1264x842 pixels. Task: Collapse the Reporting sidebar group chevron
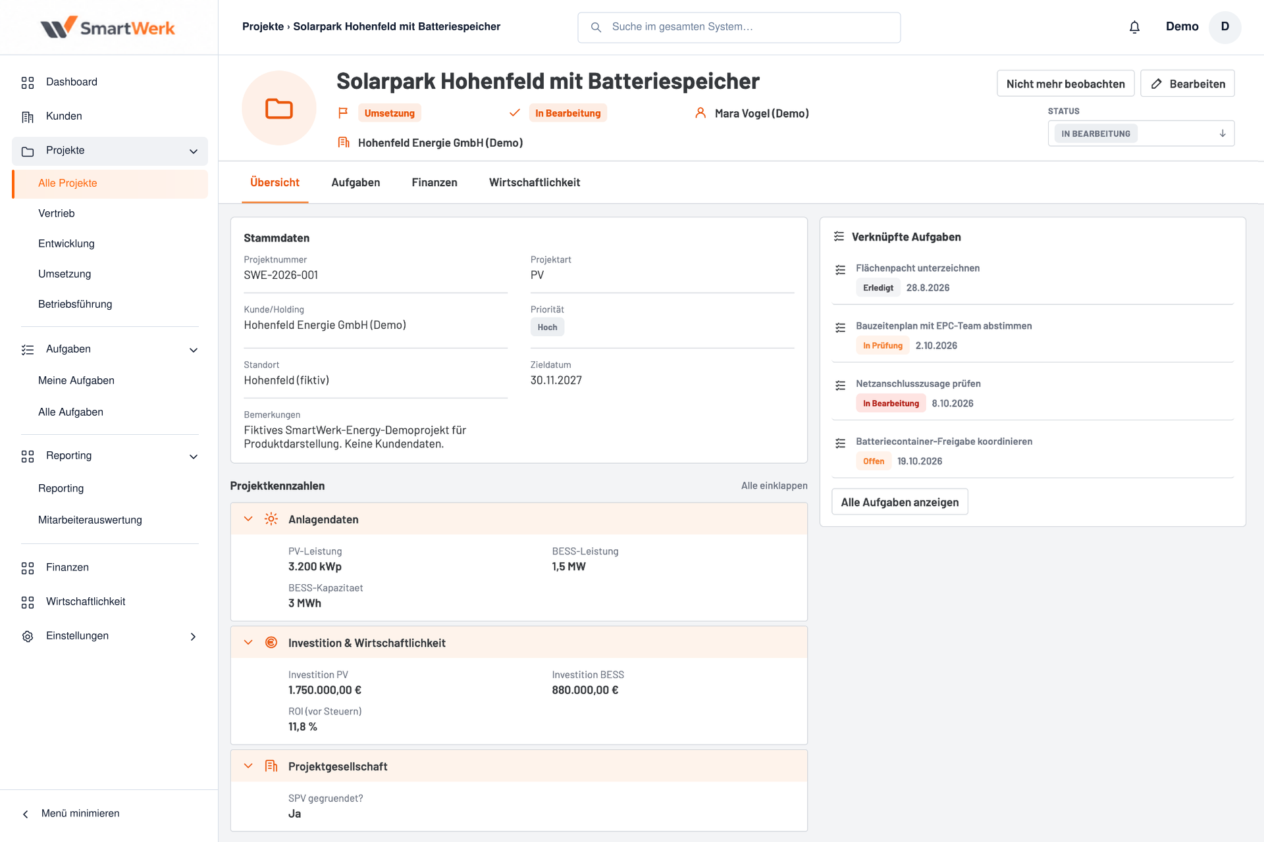194,456
